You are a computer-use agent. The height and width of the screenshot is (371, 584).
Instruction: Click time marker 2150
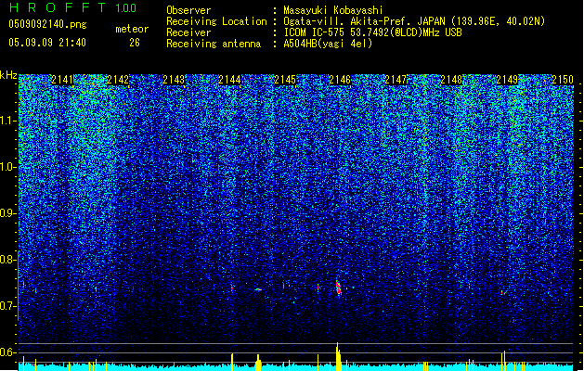tap(563, 80)
